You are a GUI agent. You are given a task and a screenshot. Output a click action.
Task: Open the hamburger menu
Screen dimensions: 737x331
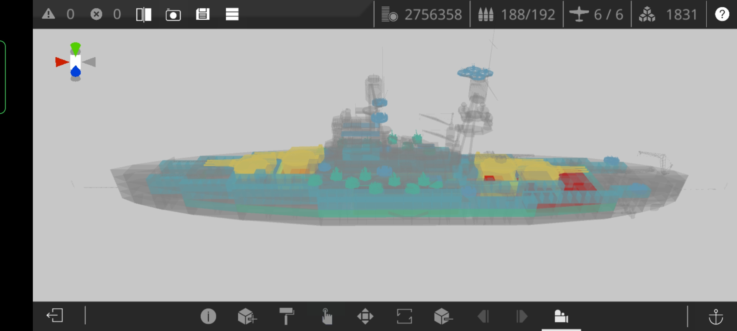(232, 14)
